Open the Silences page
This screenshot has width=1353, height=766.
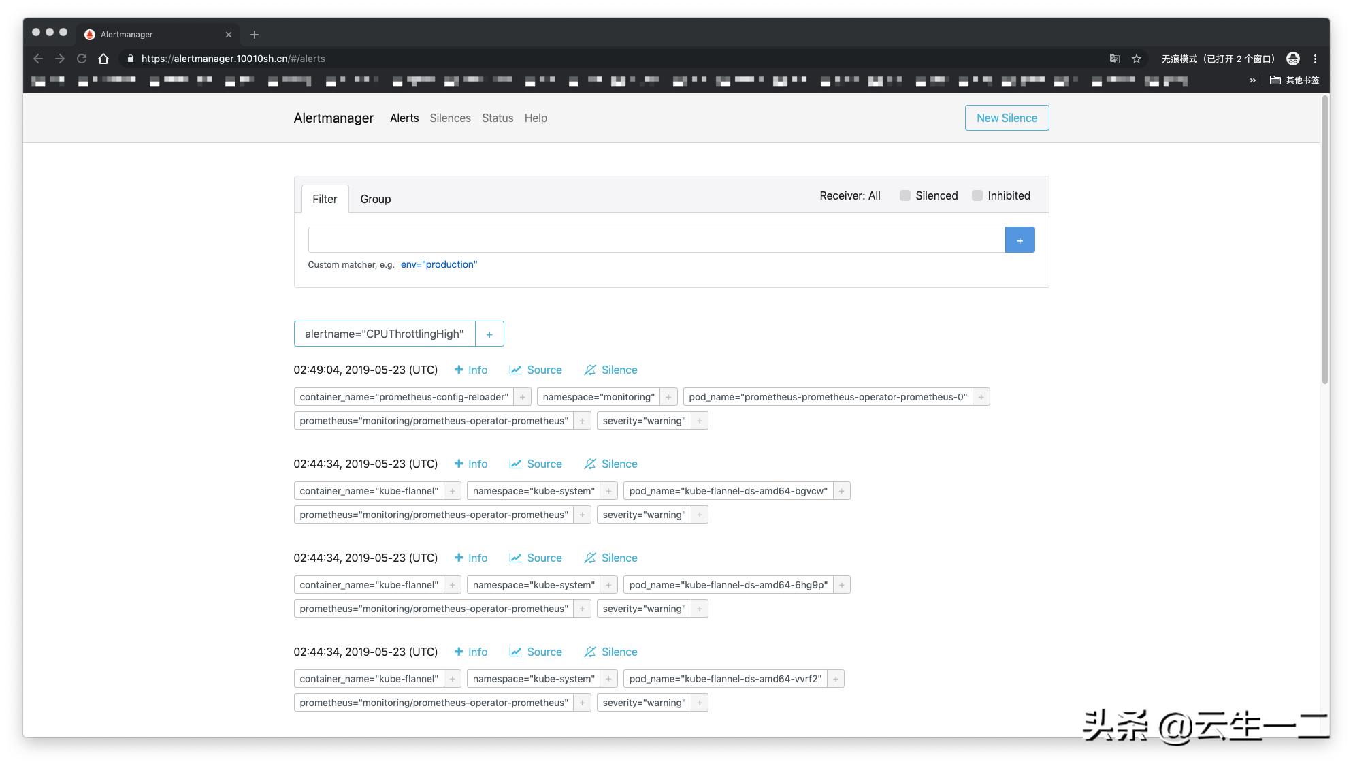pos(450,118)
